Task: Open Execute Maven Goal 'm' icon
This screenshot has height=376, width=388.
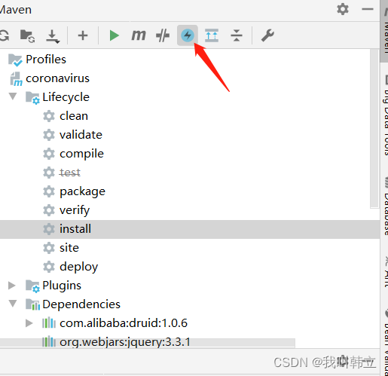Action: point(139,35)
